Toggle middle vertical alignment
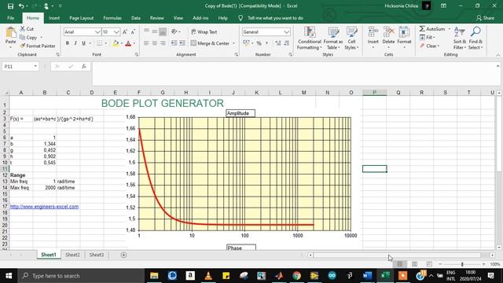Viewport: 503px width, 283px height. point(154,31)
